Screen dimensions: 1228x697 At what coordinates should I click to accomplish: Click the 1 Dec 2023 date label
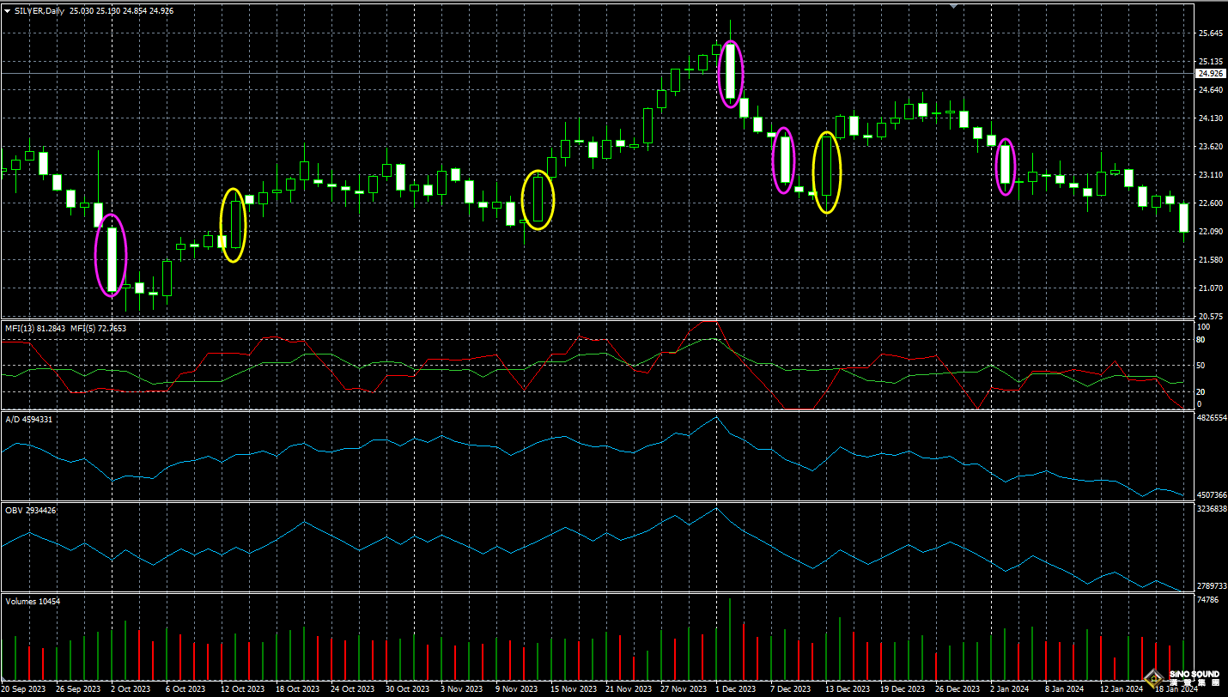pos(735,689)
